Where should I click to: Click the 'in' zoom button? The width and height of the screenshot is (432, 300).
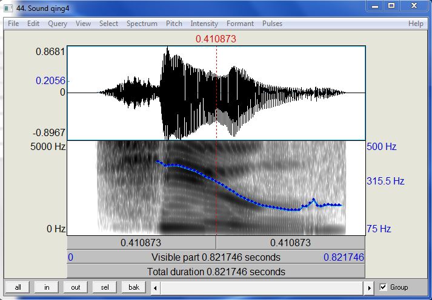click(x=47, y=287)
